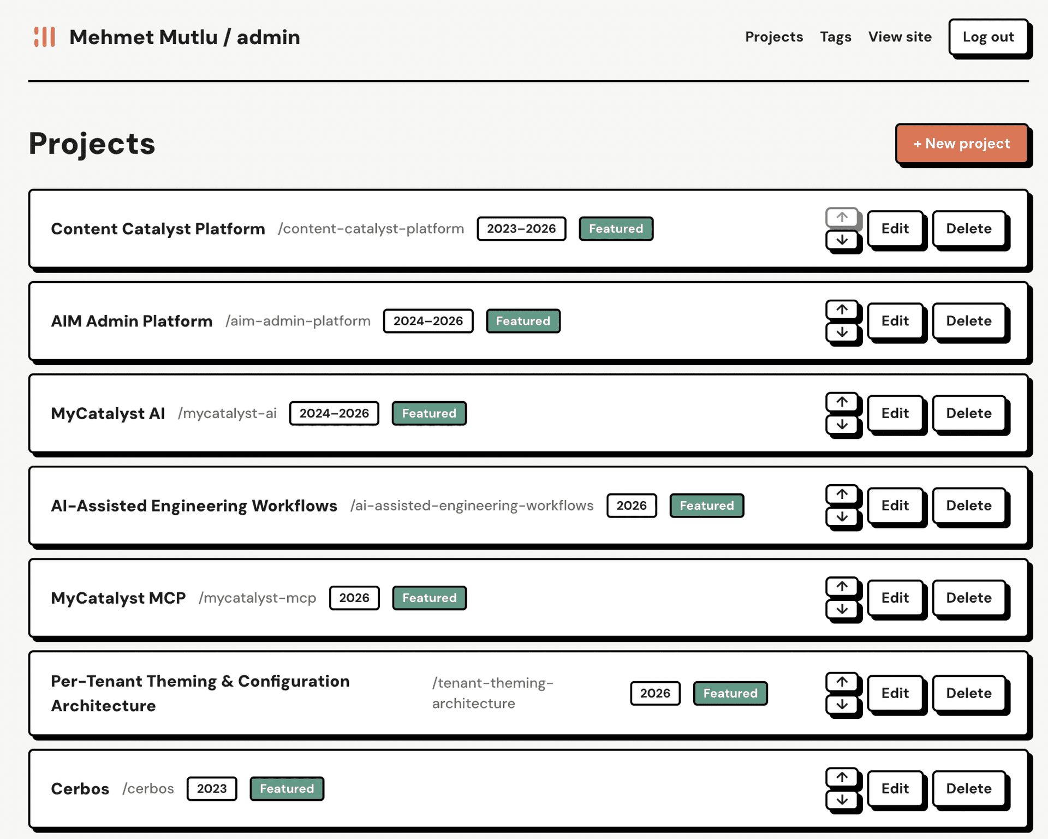
Task: Click the Cerbos project name
Action: [x=80, y=789]
